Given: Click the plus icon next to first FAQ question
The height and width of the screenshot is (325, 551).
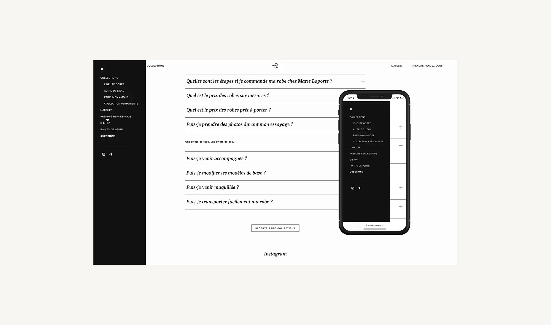Looking at the screenshot, I should click(363, 82).
